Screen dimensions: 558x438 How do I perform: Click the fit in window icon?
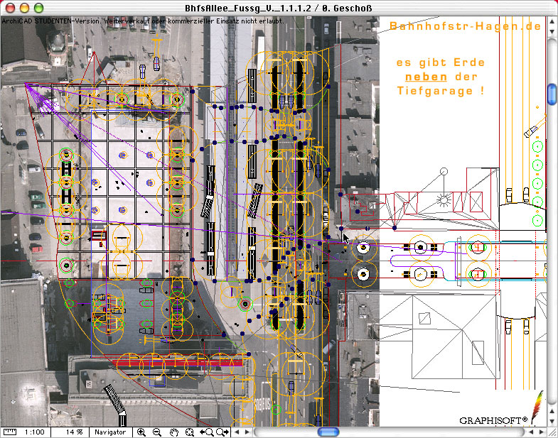click(190, 432)
